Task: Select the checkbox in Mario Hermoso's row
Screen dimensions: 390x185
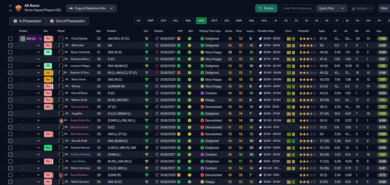Action: point(11,168)
